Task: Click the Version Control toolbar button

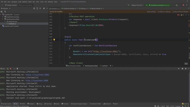Action: 11,5
